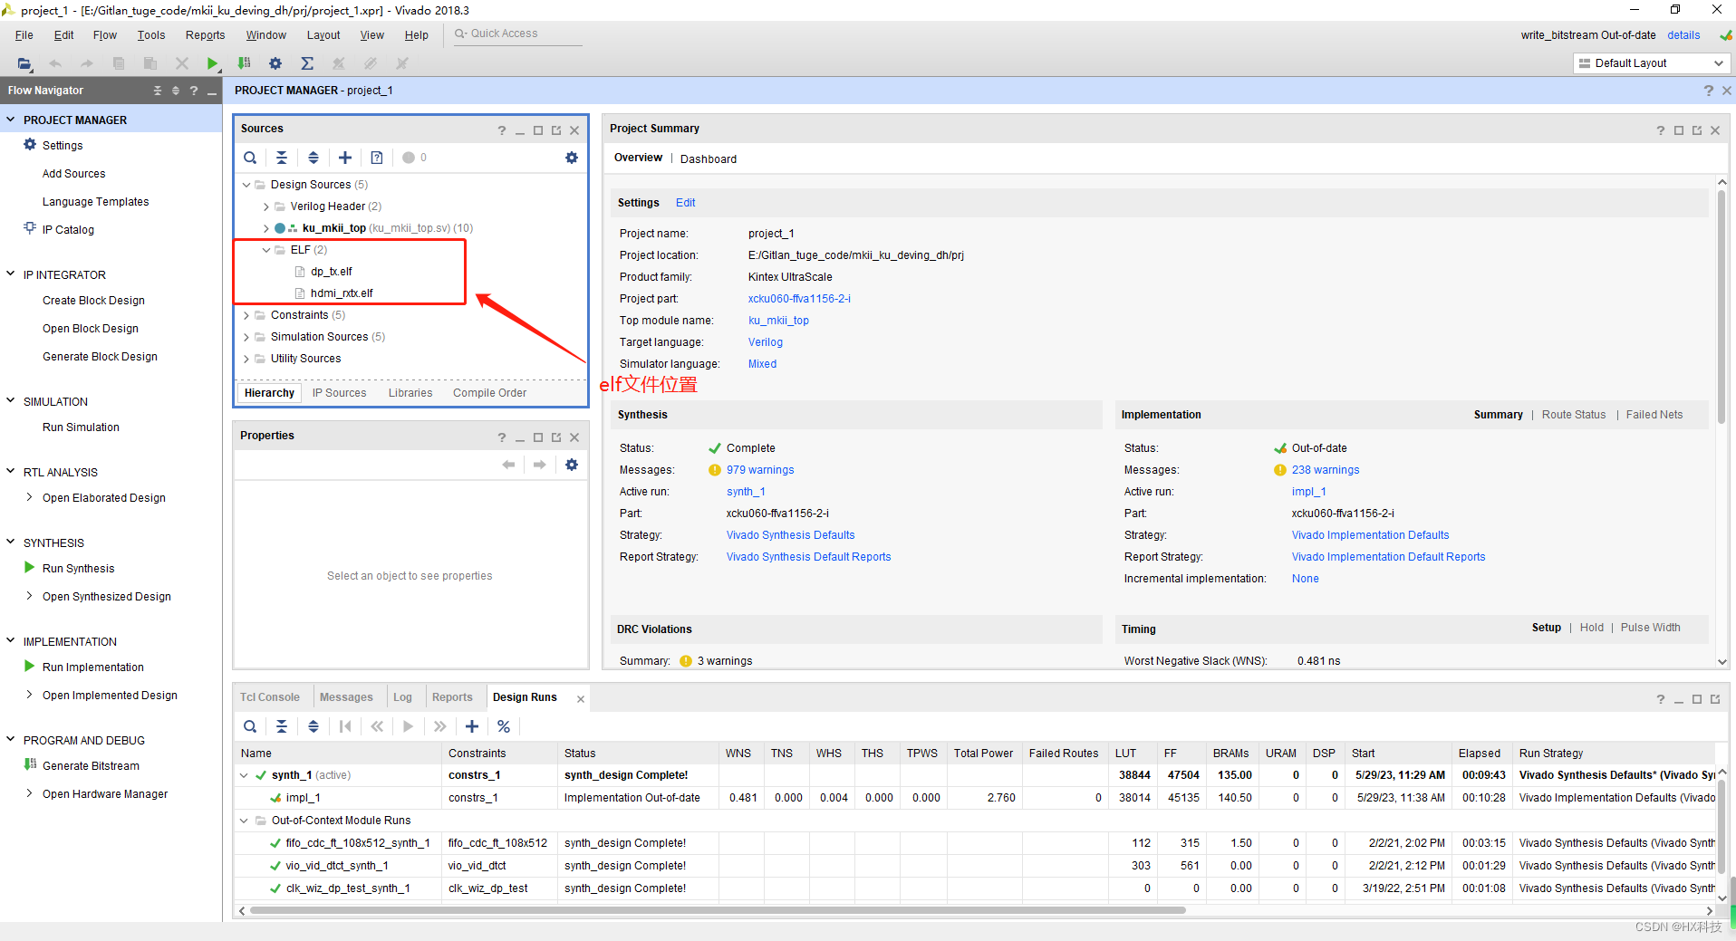Open the Reports menu
Screen dimensions: 1736x941
tap(205, 35)
